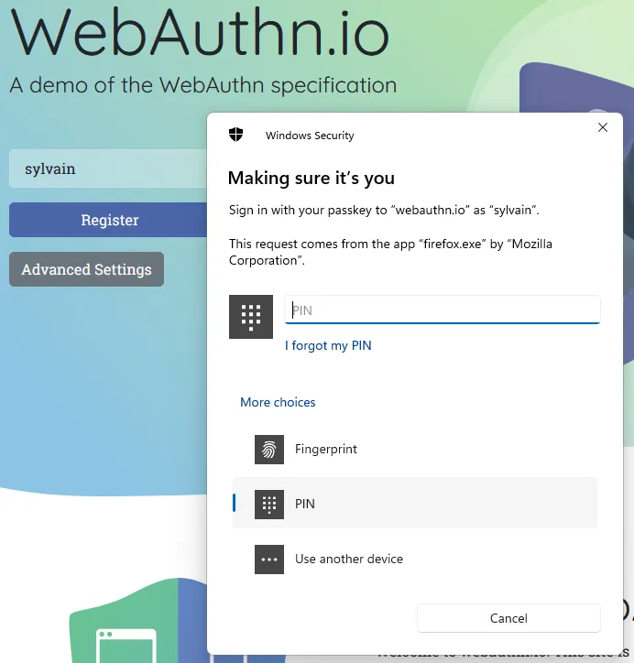Click the PIN keypad icon beside the input
The height and width of the screenshot is (663, 634).
(251, 317)
